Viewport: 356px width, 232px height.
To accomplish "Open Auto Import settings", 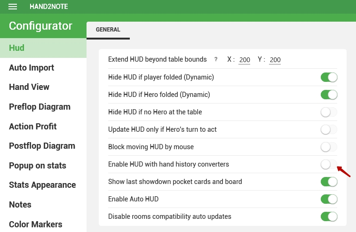I will click(43, 68).
